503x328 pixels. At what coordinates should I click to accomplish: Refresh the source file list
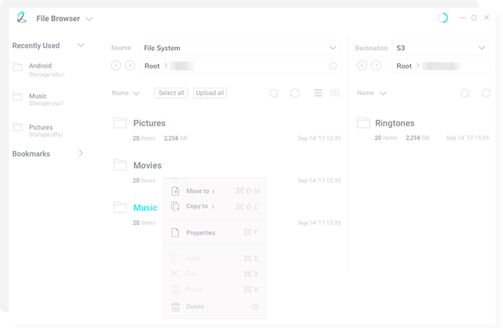click(295, 93)
